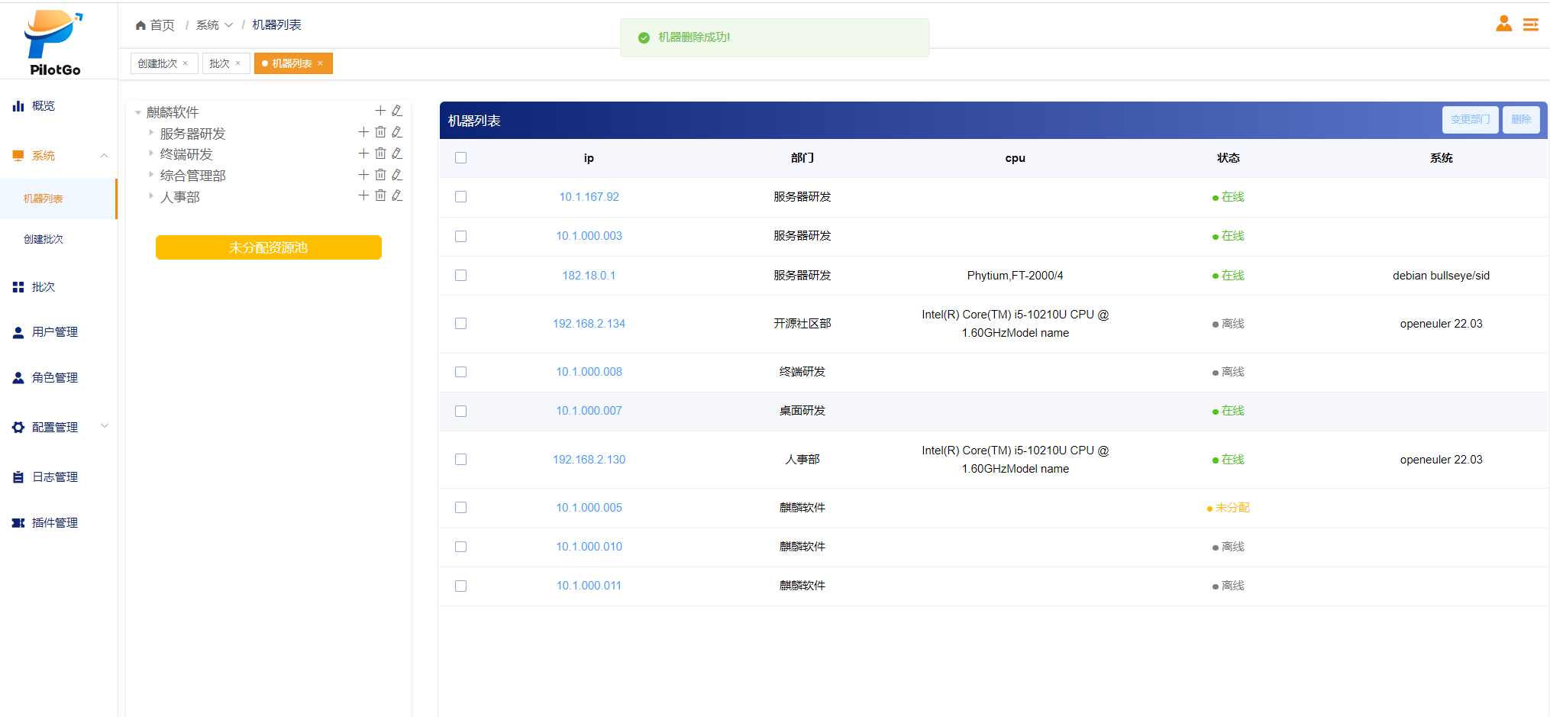Close the 创建批次 tab with its x
The width and height of the screenshot is (1550, 717).
point(186,63)
